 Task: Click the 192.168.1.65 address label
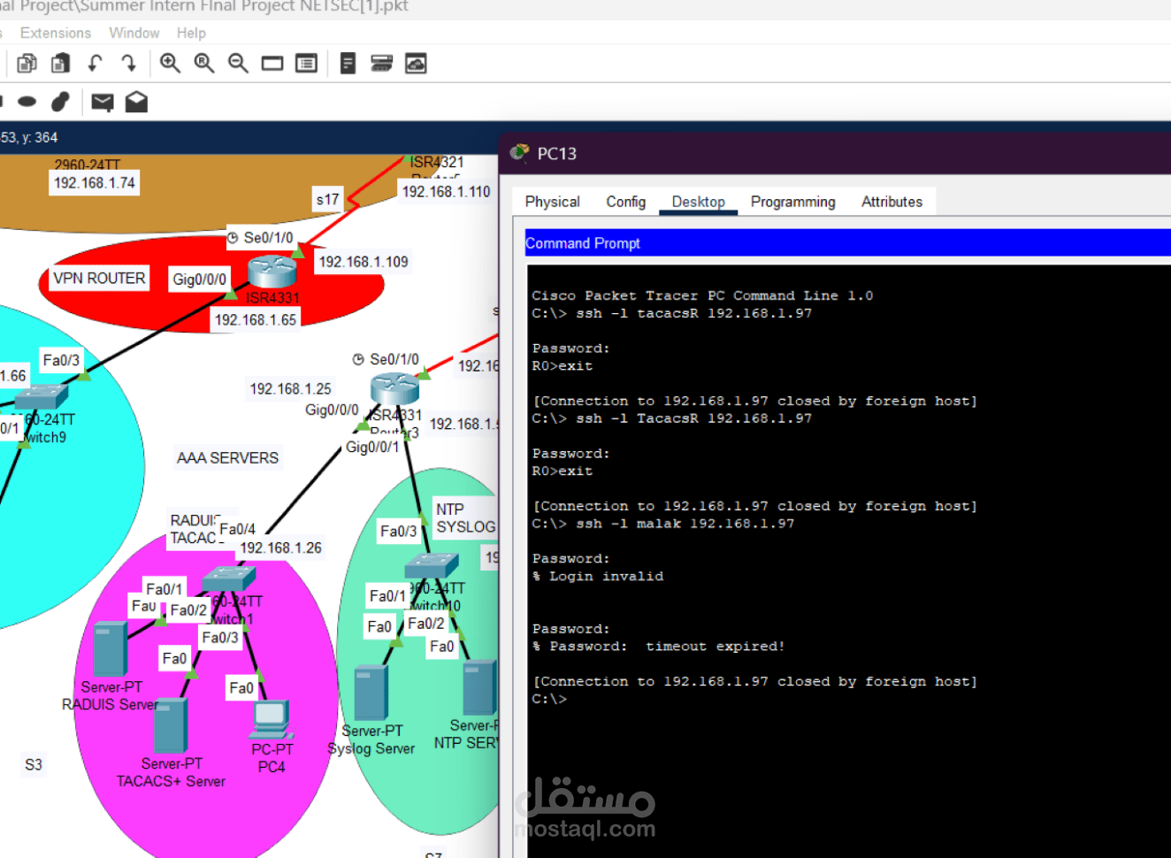256,319
